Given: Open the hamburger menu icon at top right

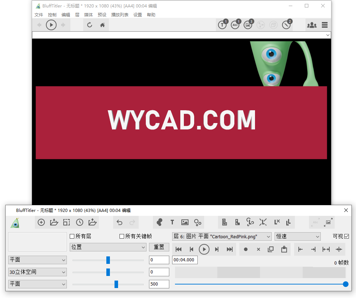Looking at the screenshot, I should [x=324, y=25].
